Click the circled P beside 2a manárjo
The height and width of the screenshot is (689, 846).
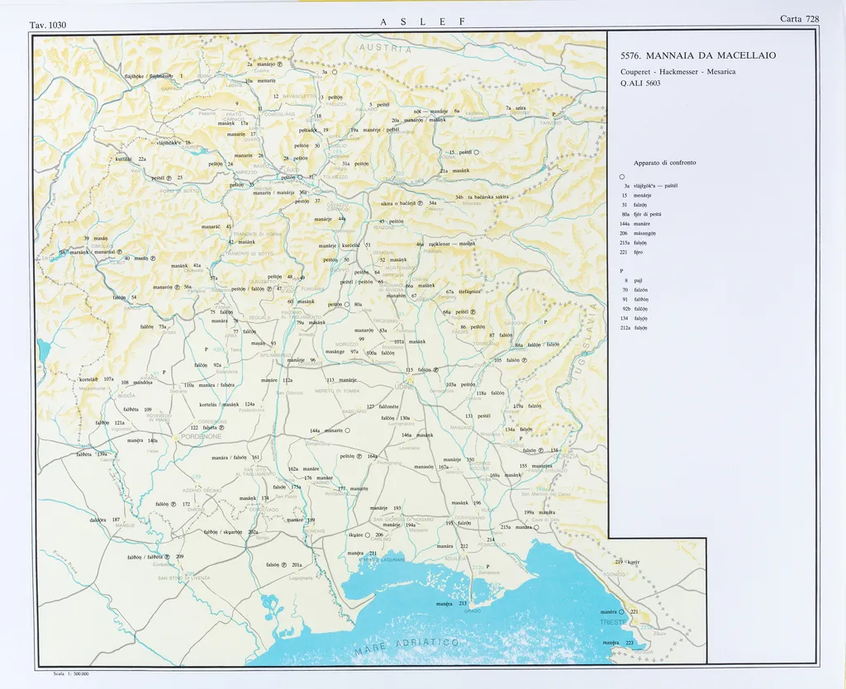(x=279, y=64)
